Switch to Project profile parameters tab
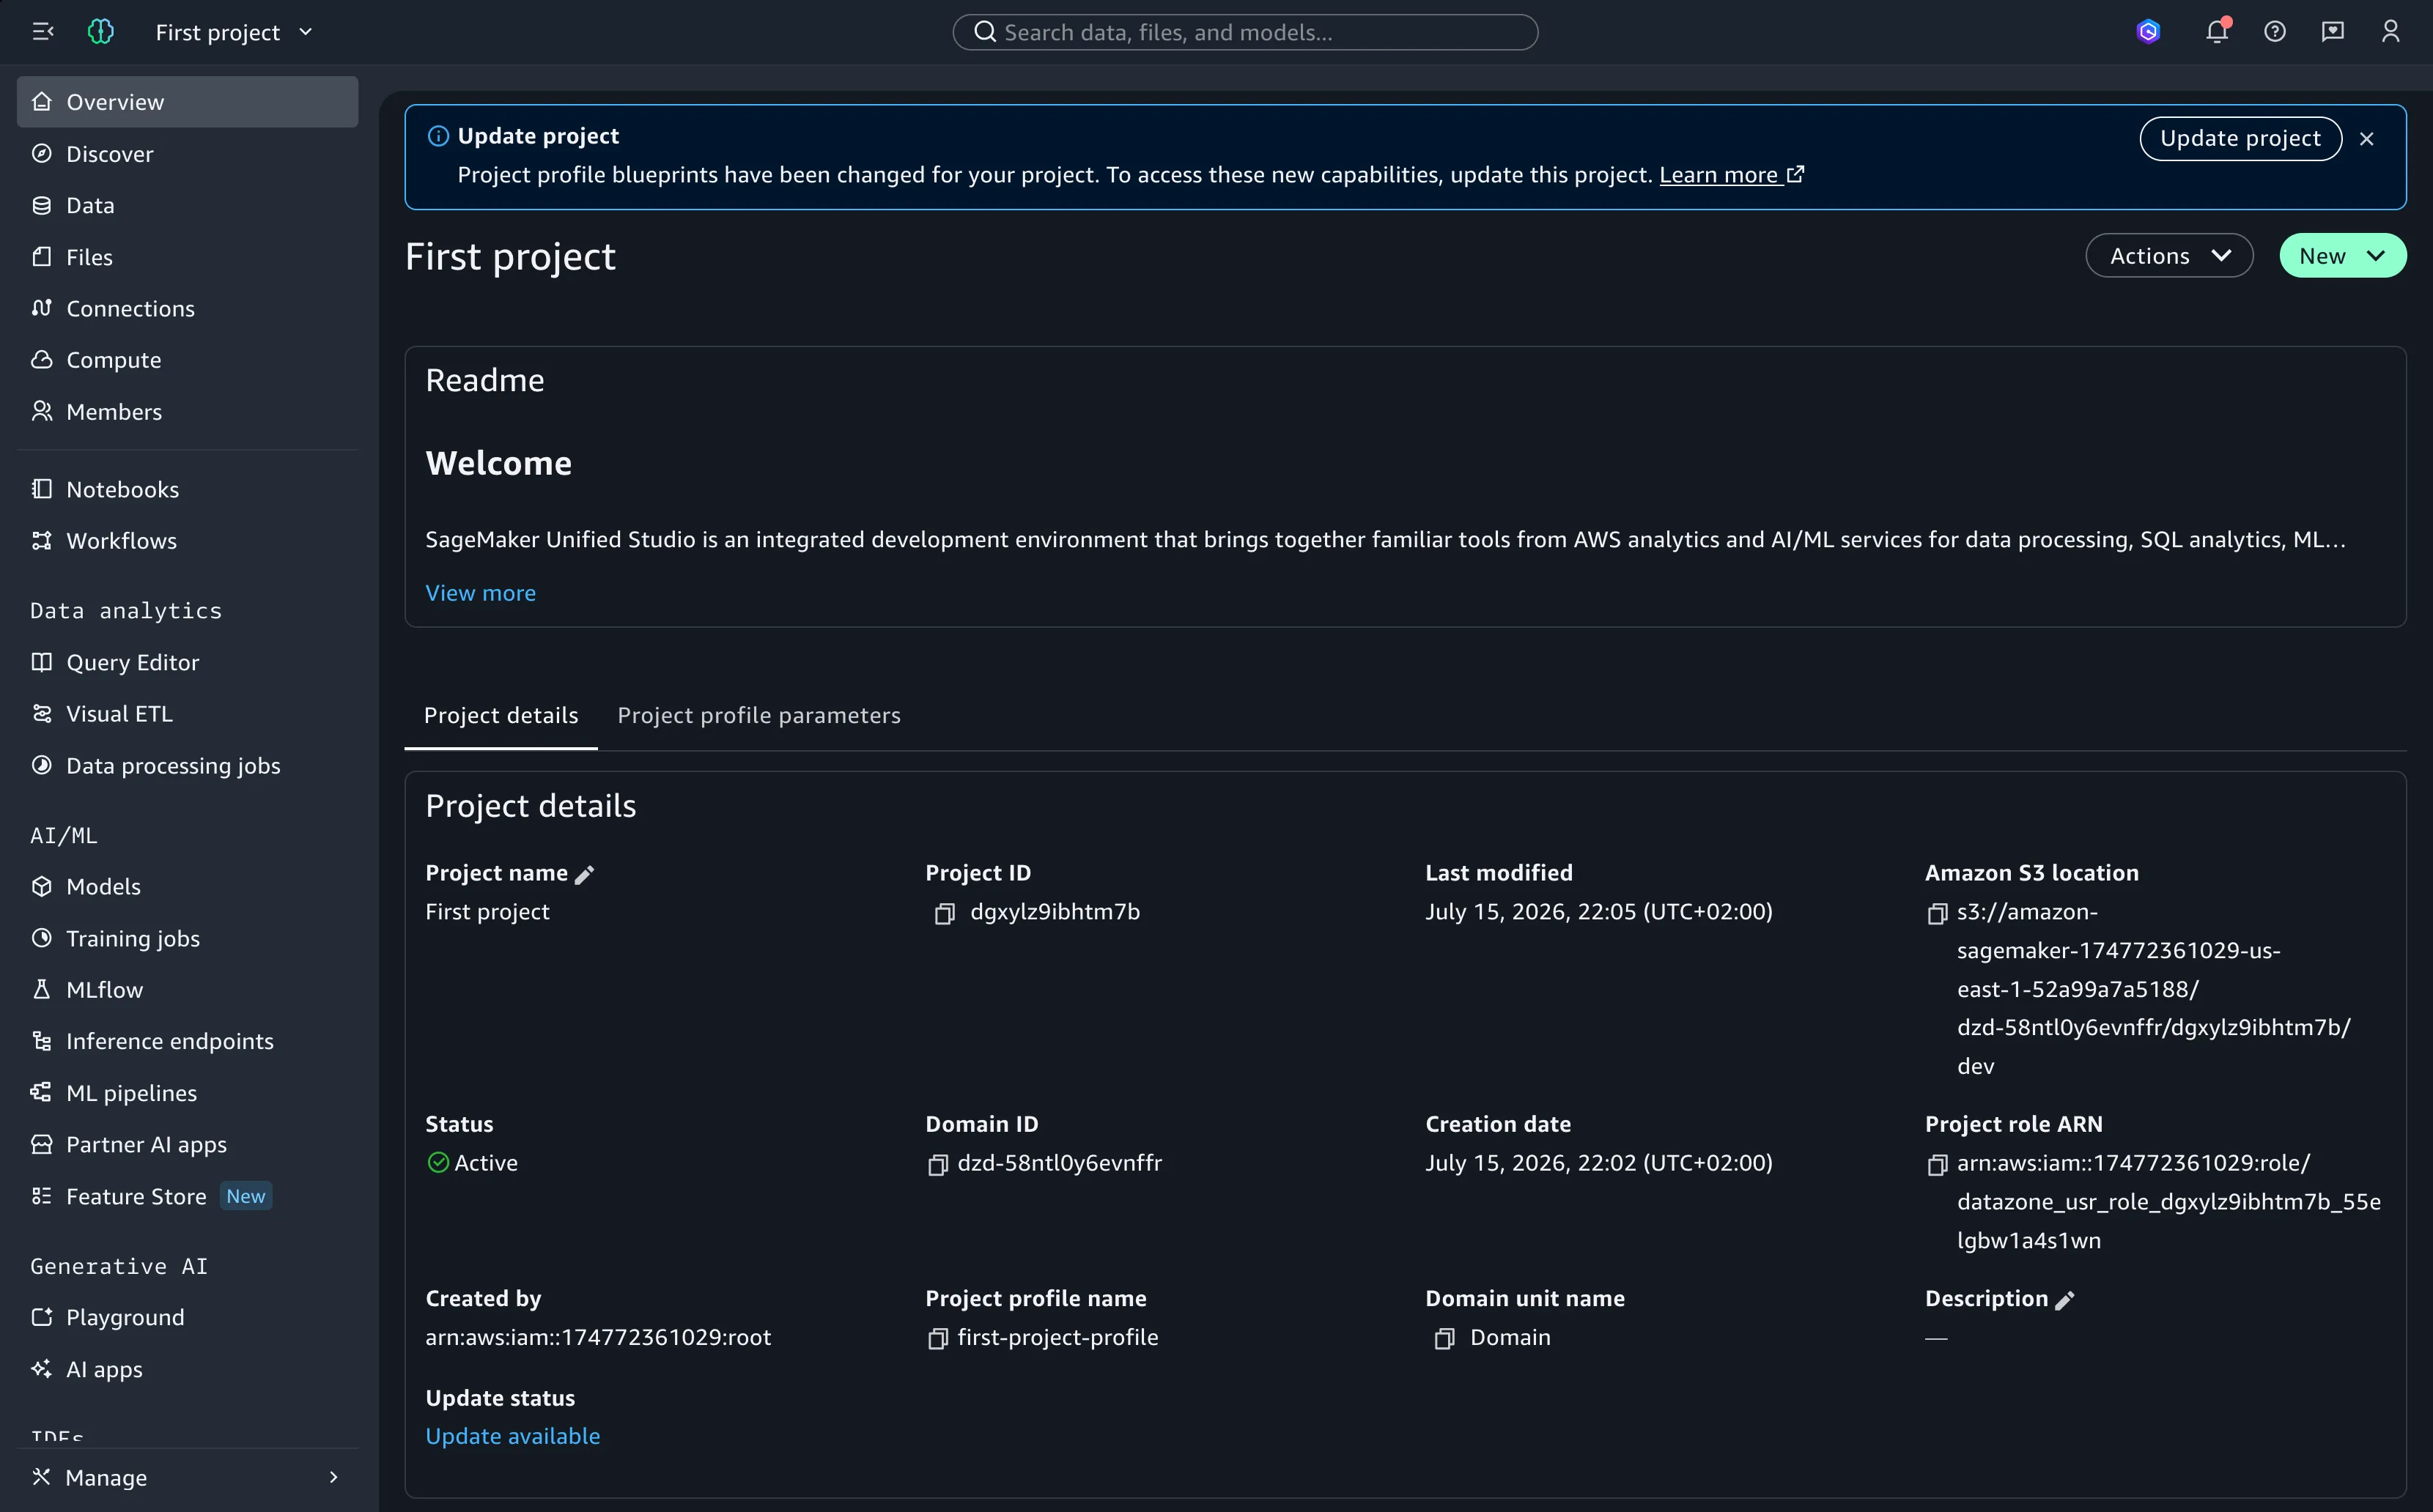 pos(758,715)
